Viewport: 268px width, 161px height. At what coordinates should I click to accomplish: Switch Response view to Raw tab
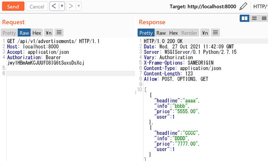(161, 33)
